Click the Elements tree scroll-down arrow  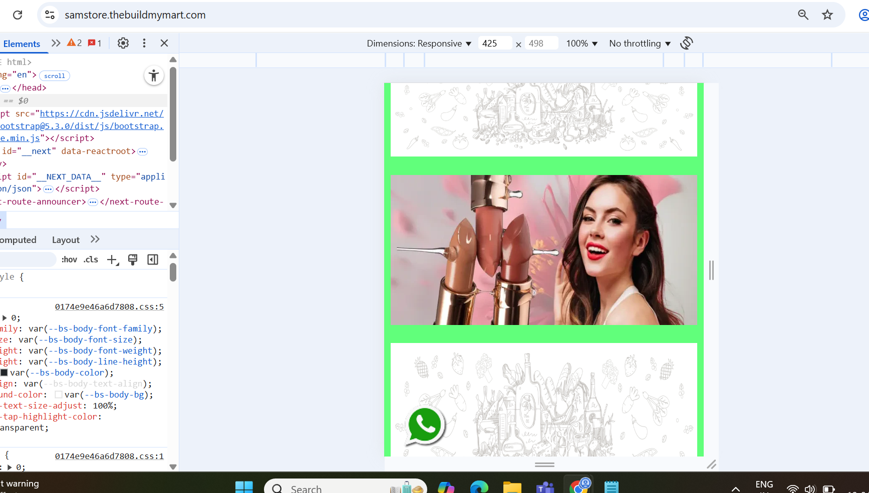coord(173,205)
